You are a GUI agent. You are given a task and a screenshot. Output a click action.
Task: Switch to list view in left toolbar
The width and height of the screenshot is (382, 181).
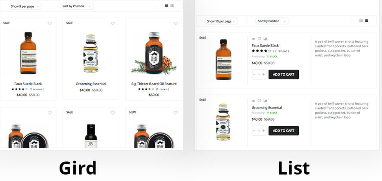point(172,6)
